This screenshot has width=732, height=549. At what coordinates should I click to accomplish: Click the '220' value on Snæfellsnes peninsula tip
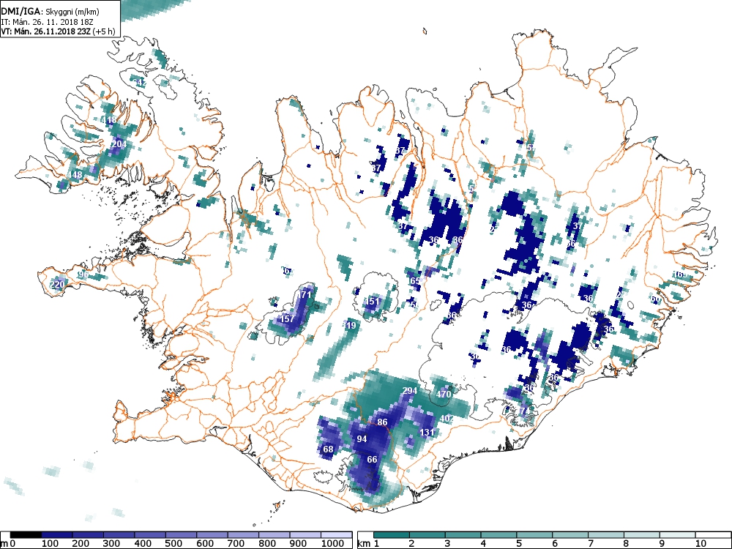point(56,284)
